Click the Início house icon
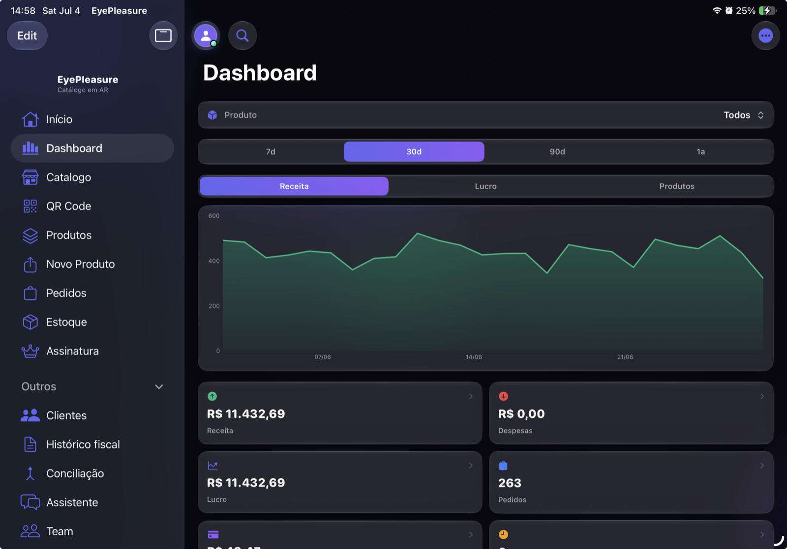Screen dimensions: 787x549 pos(30,119)
